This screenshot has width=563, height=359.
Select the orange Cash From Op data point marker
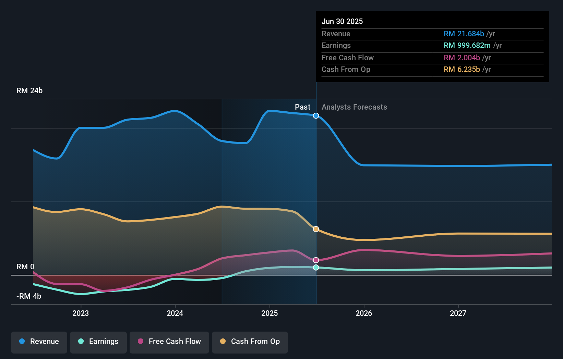315,229
